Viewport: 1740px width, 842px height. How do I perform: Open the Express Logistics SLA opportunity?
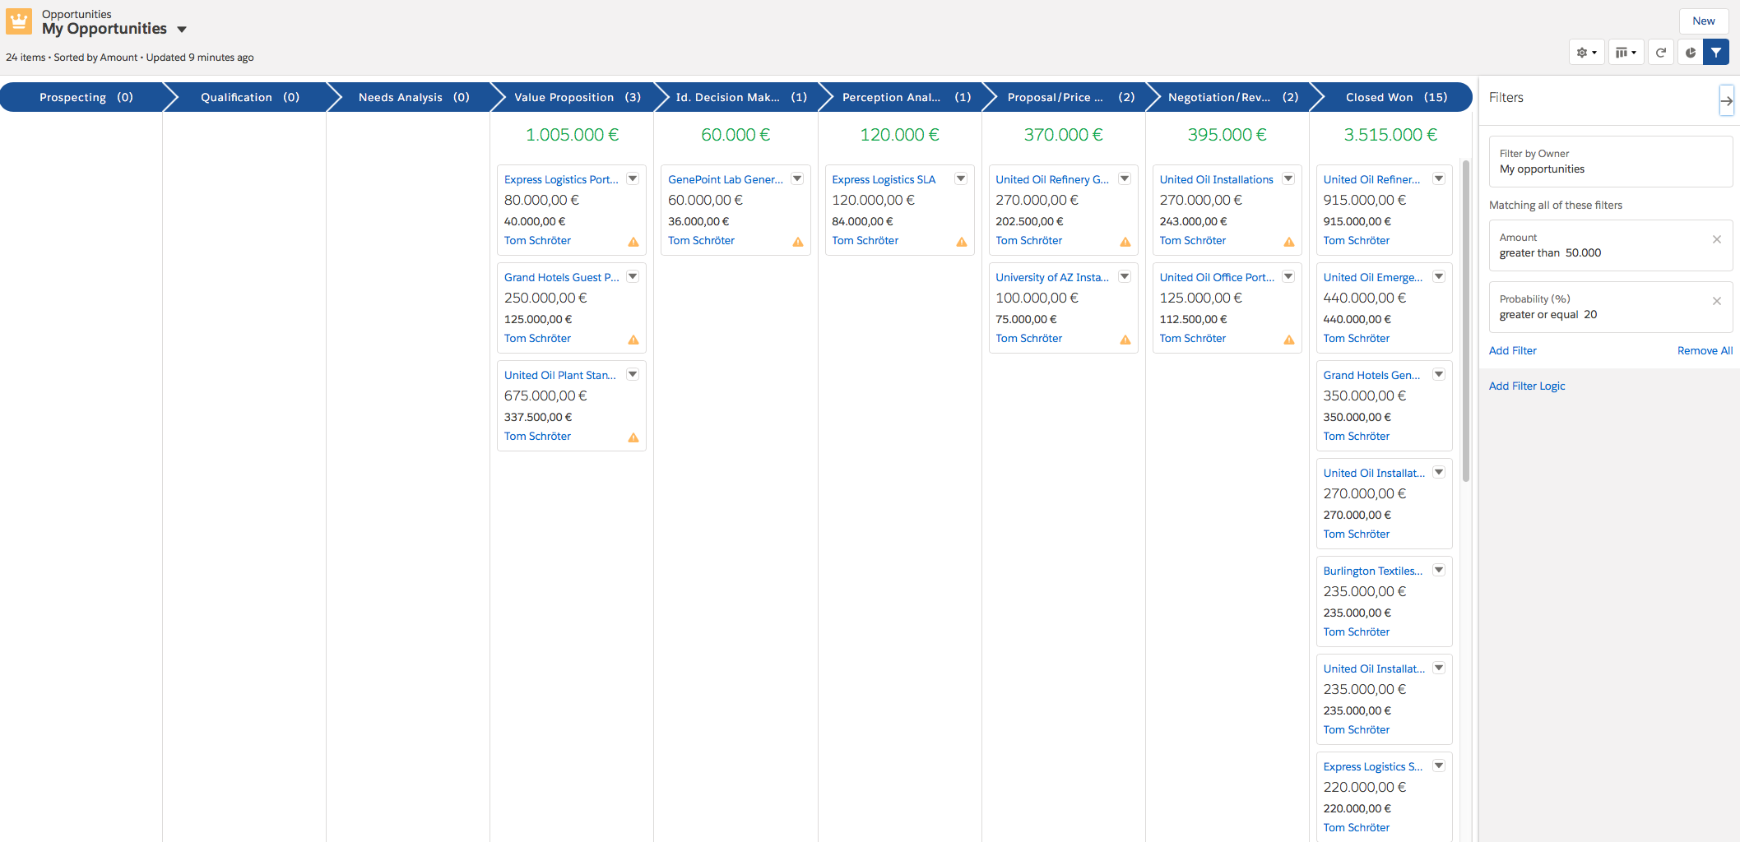884,180
